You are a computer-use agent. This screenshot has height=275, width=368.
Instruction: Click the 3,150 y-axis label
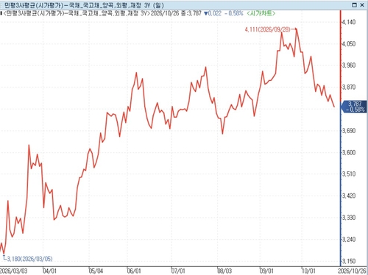click(349, 261)
